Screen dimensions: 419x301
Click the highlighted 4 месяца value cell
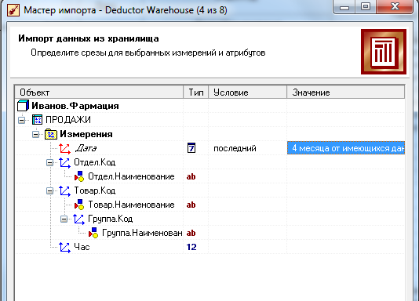[346, 148]
